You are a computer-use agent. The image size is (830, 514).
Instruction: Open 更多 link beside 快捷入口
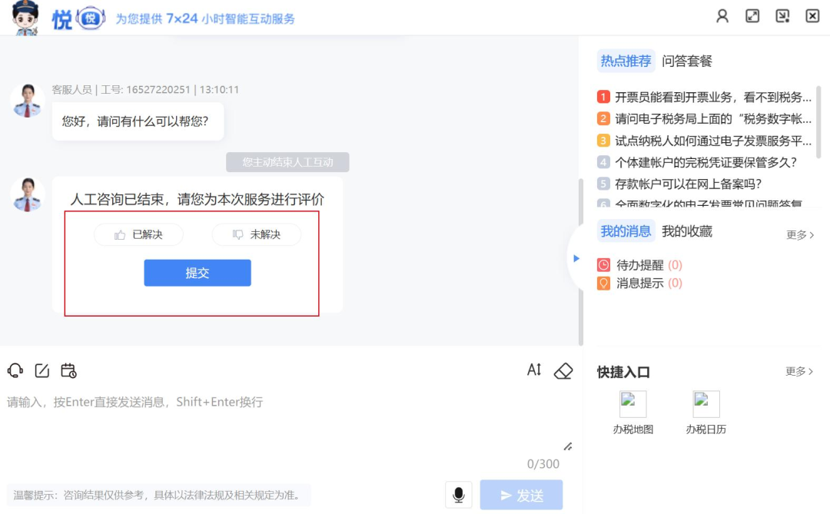pyautogui.click(x=799, y=371)
